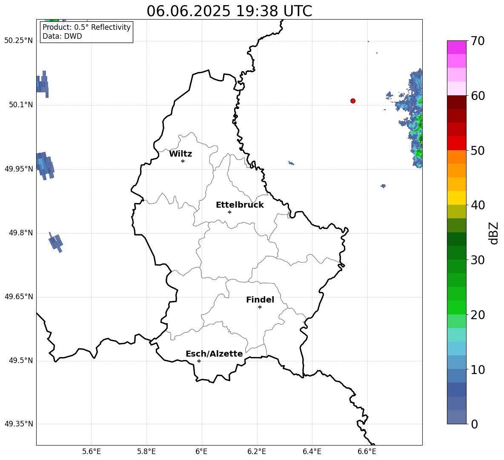The width and height of the screenshot is (504, 460).
Task: Click the orange colorbar segment just below 50
Action: [456, 157]
